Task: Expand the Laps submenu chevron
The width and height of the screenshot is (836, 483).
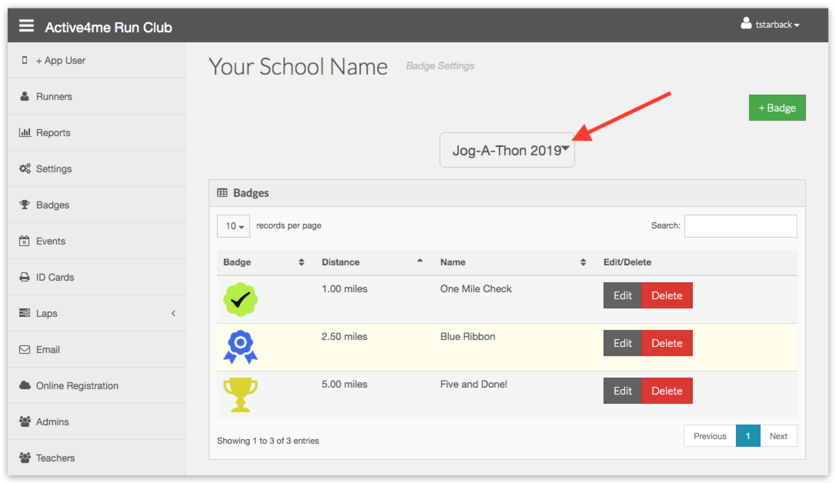Action: (x=173, y=313)
